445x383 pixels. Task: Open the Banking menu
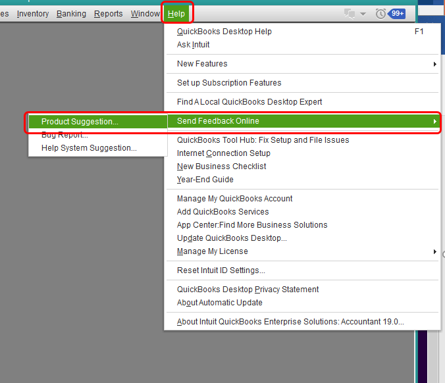[x=71, y=14]
